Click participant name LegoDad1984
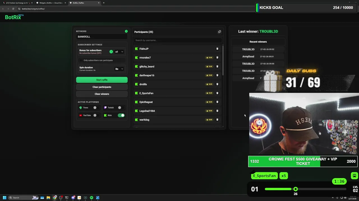Screen dimensions: 359x201 coord(147,111)
